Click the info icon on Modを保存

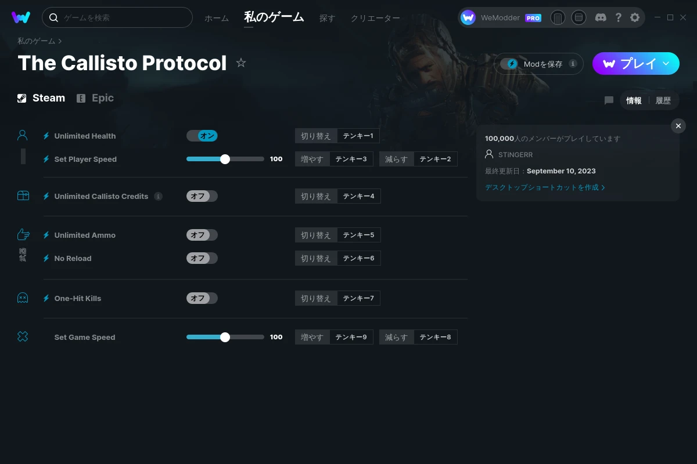(573, 64)
